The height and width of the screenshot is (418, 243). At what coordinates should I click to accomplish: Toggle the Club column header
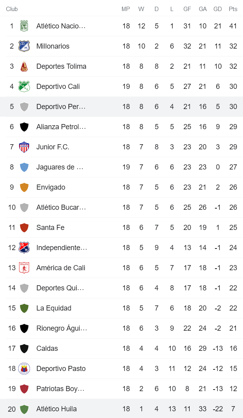click(12, 9)
